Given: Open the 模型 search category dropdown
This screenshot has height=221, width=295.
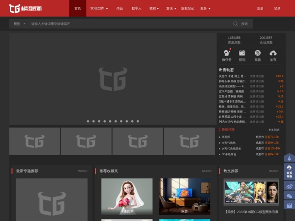Looking at the screenshot, I should [x=19, y=24].
